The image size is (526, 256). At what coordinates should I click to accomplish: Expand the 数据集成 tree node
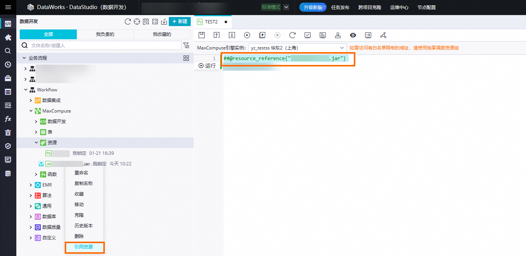pos(31,100)
